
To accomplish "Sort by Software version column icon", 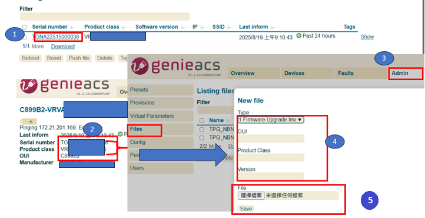I will point(182,27).
